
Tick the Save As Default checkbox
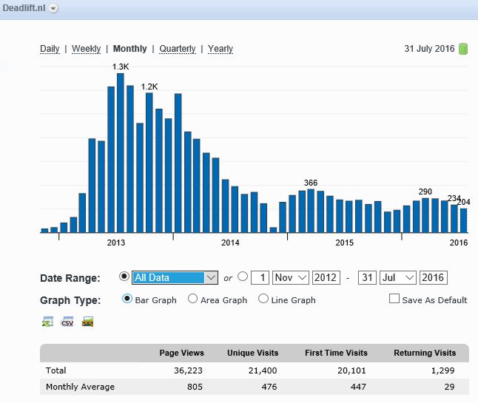click(394, 299)
